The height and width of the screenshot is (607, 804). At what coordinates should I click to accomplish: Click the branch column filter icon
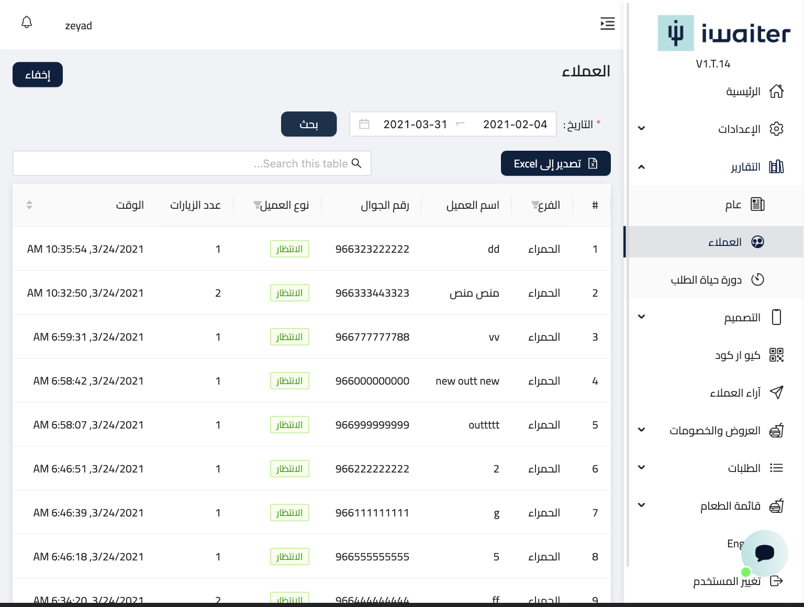[x=534, y=205]
